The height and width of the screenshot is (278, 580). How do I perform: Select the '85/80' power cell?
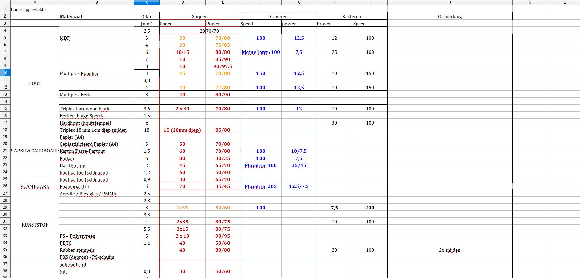pos(223,130)
